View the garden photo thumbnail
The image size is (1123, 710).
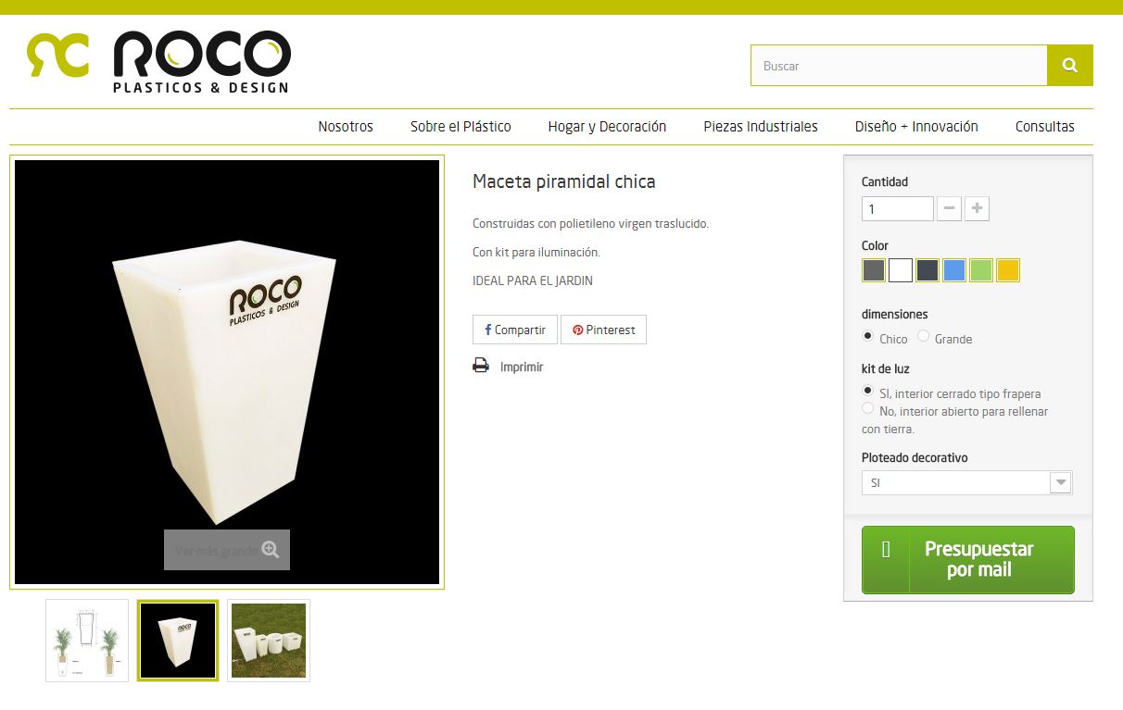click(x=269, y=641)
